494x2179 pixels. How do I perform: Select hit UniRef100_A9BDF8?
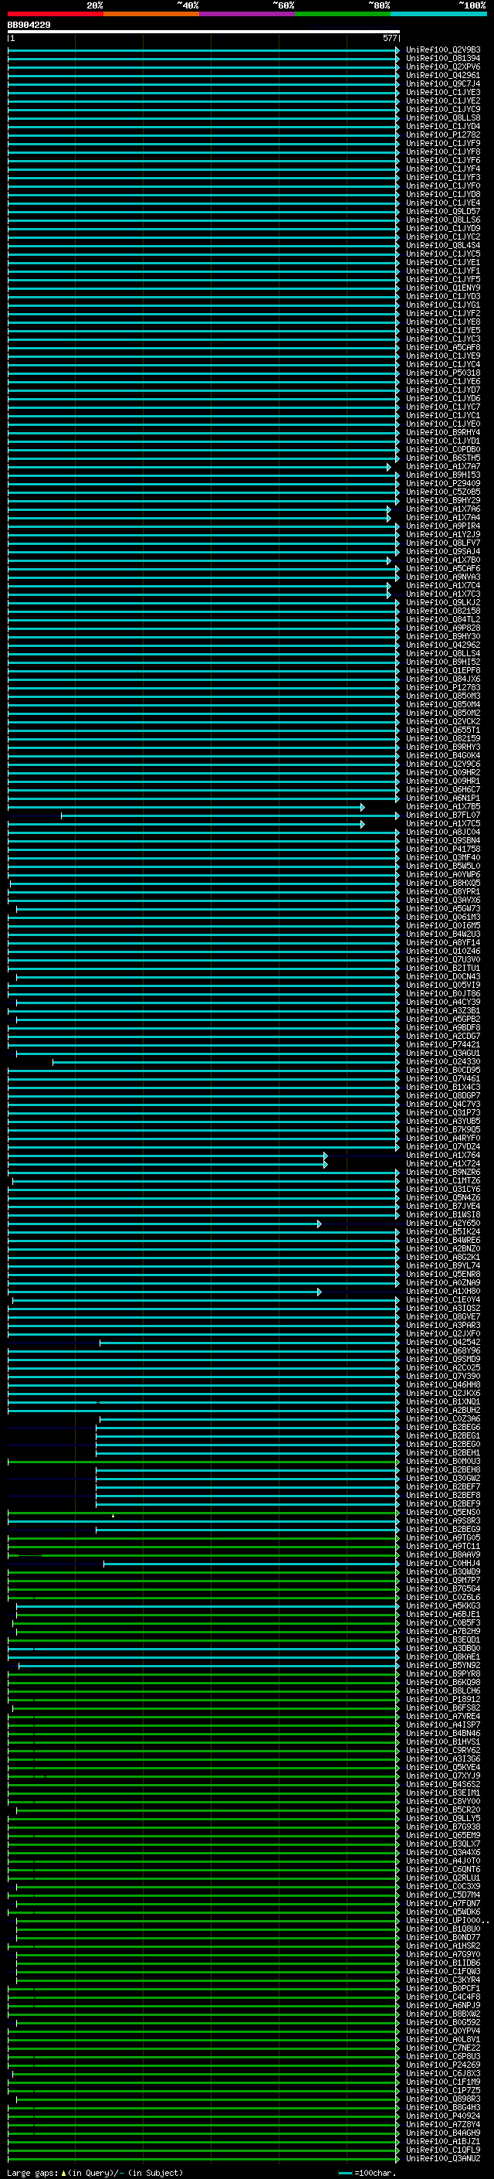click(x=443, y=1027)
